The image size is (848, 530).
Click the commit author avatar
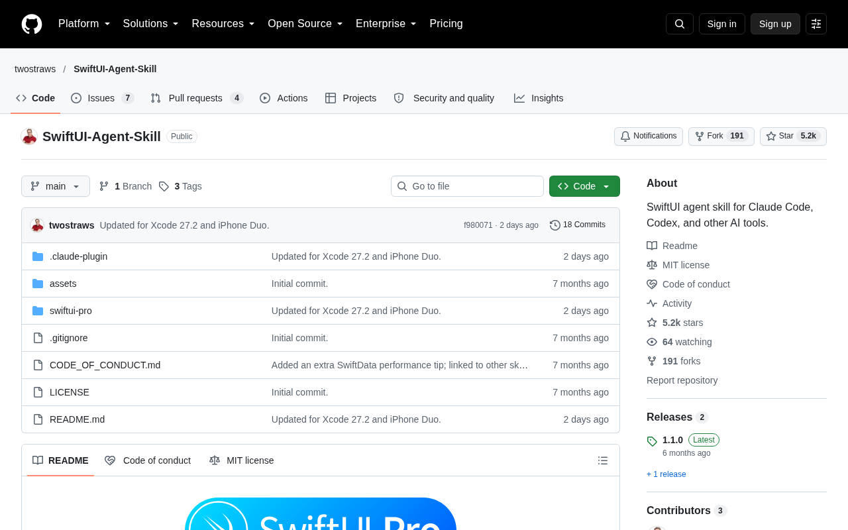click(37, 225)
